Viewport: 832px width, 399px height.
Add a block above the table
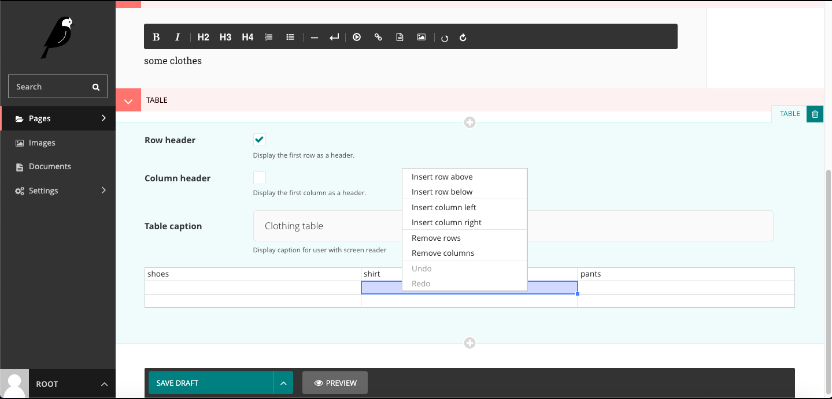click(469, 122)
